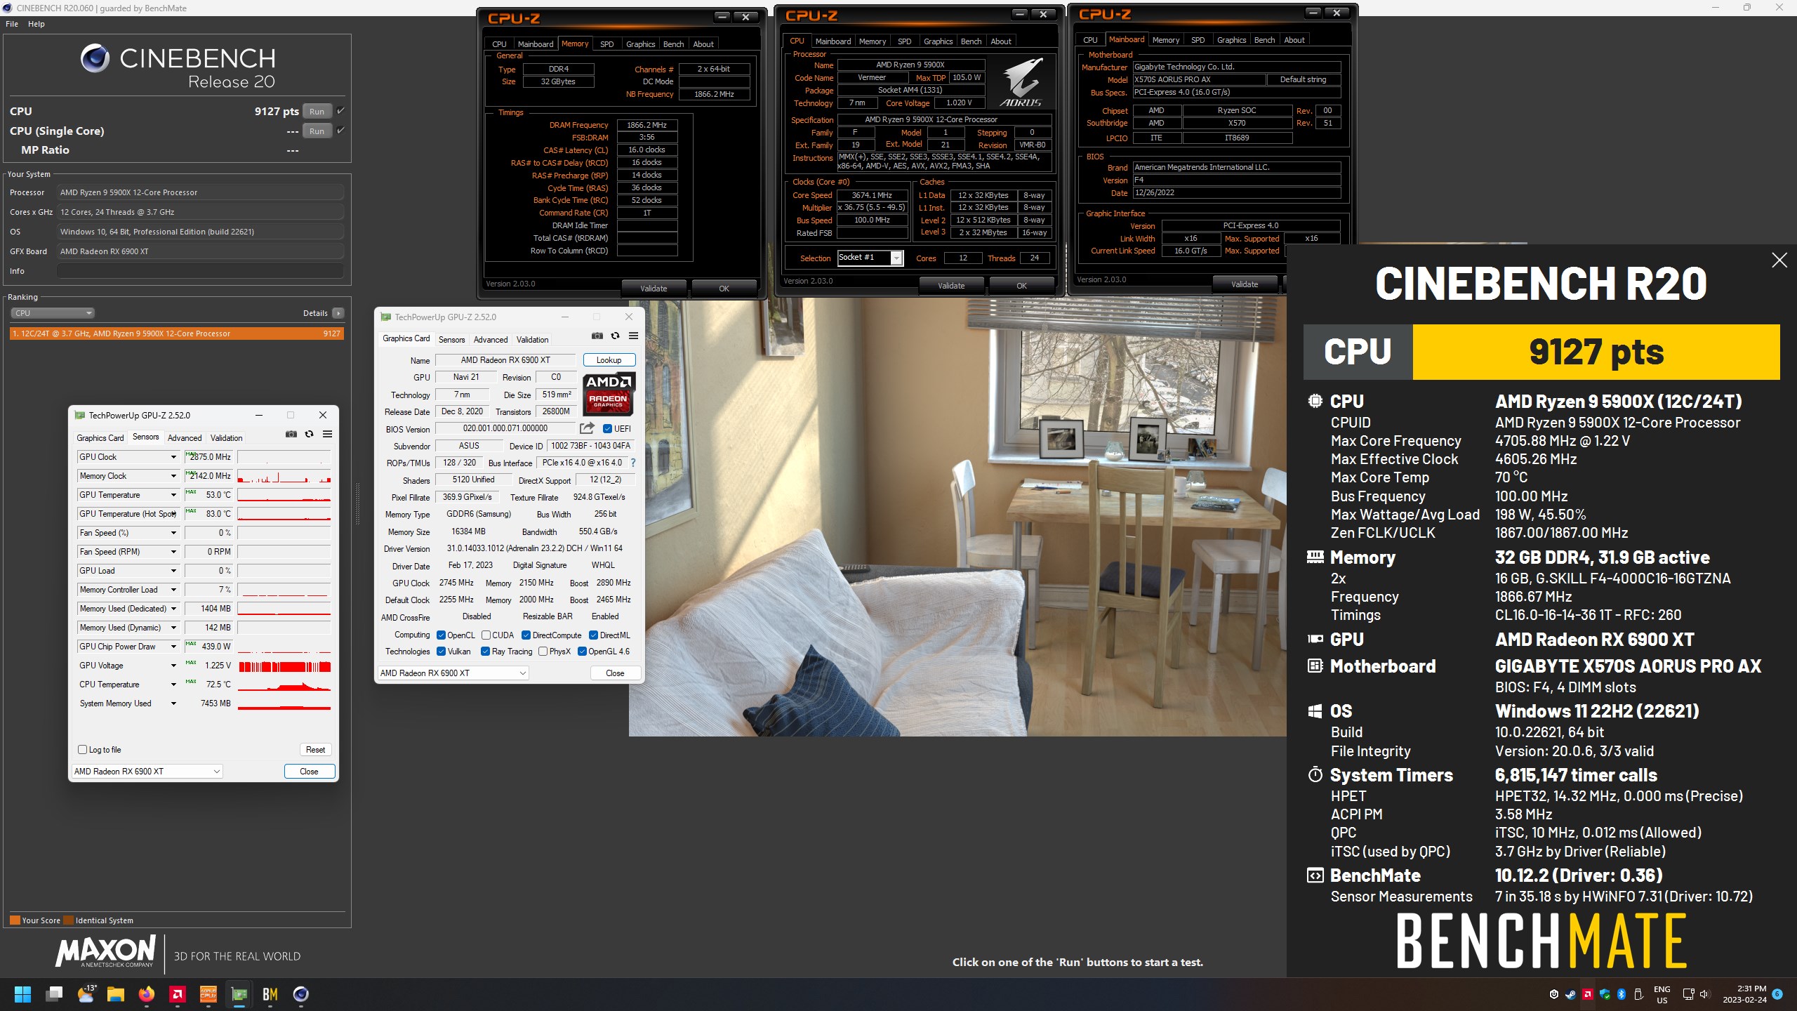Click the Lookup button in GPU-Z

pos(609,360)
